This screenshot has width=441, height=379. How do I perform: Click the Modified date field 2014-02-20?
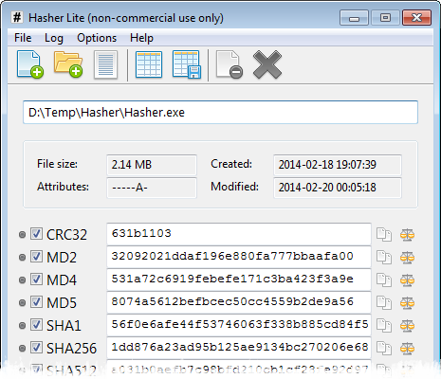(338, 188)
